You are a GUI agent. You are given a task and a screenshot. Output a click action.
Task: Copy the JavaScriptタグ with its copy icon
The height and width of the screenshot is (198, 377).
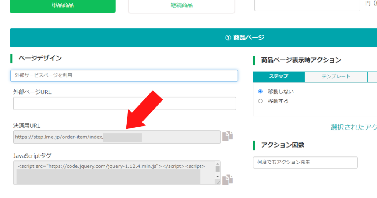tap(228, 180)
